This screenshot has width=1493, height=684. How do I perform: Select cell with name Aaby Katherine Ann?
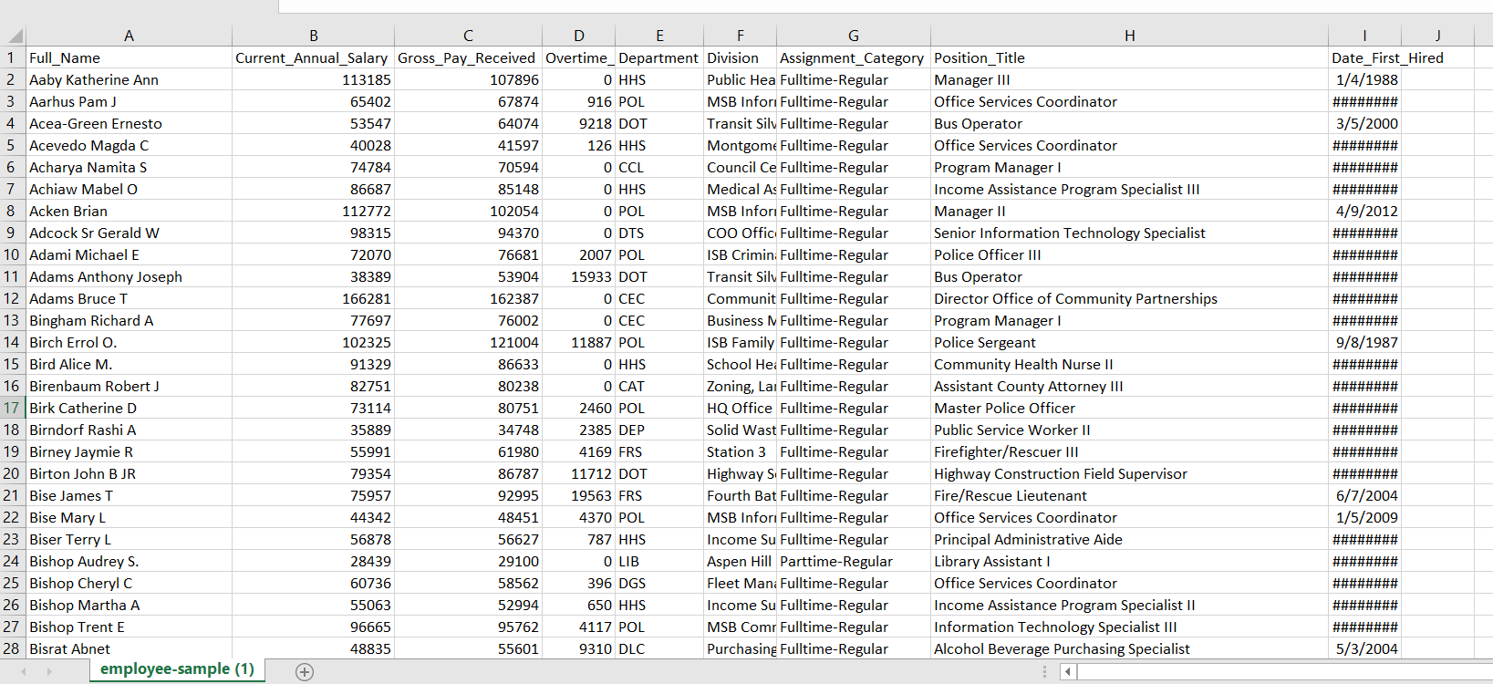click(129, 79)
